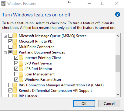Viewport: 124px width, 111px height.
Task: Click the folder icon beside Print and Document Services
Action: (x=15, y=52)
